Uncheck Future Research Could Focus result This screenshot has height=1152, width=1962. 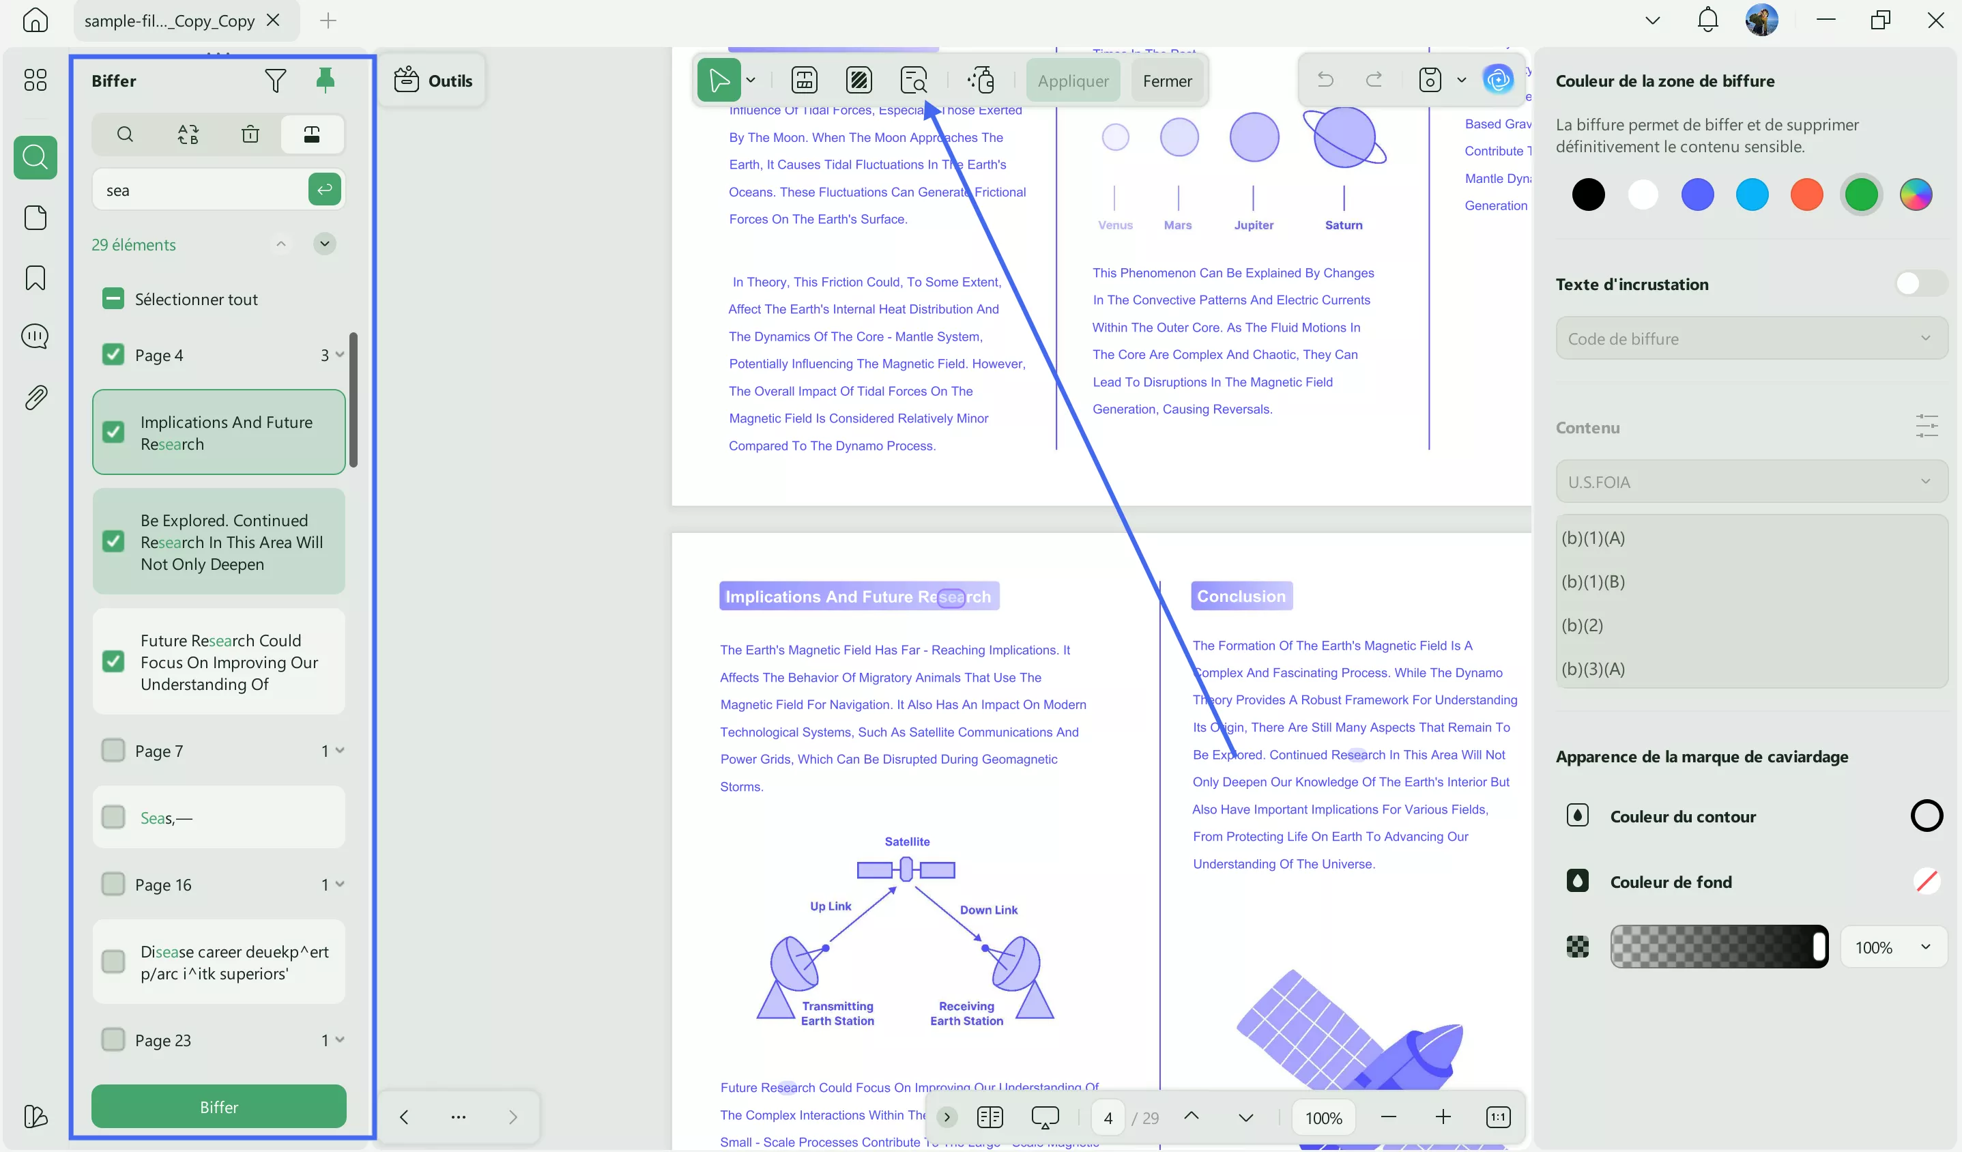click(x=113, y=661)
